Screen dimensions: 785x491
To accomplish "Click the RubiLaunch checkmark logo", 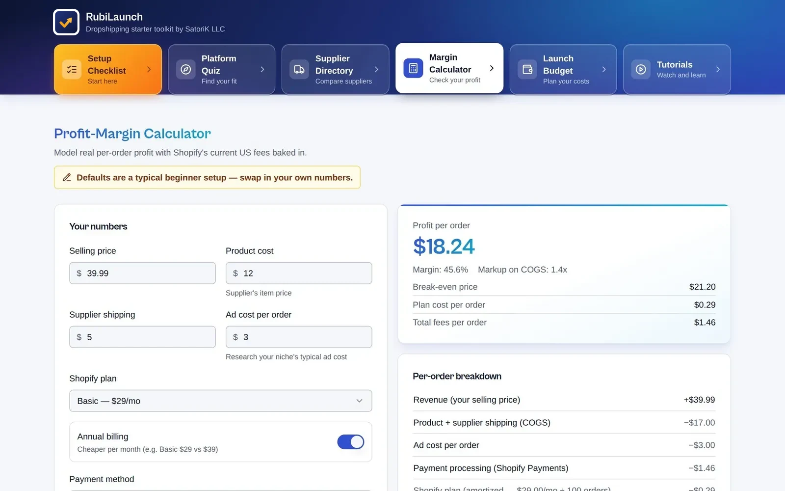I will pyautogui.click(x=66, y=22).
